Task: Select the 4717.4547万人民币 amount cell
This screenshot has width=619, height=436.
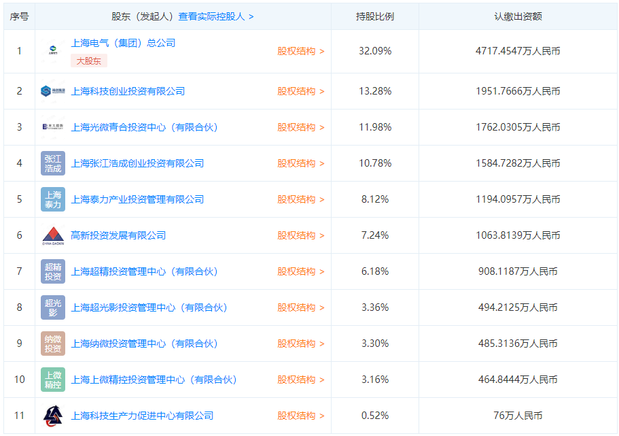Action: (x=518, y=52)
